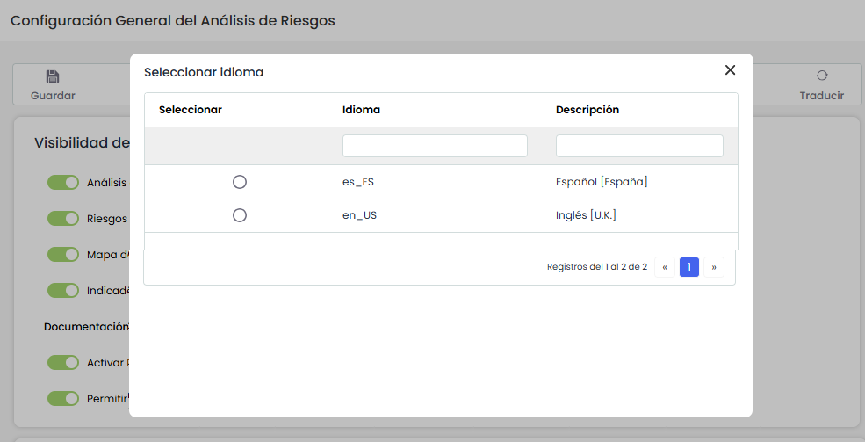This screenshot has height=442, width=865.
Task: Click the Inglés [U.K.] row description
Action: coord(586,215)
